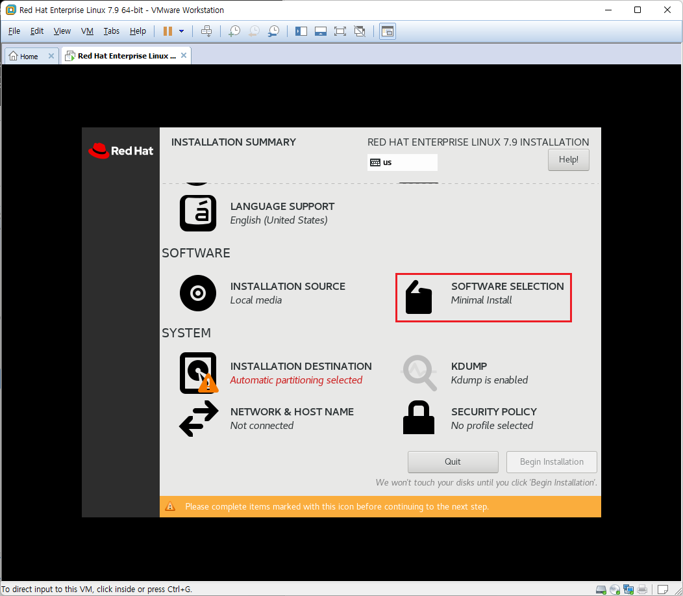Expand the power options dropdown arrow
The image size is (683, 596).
point(182,31)
